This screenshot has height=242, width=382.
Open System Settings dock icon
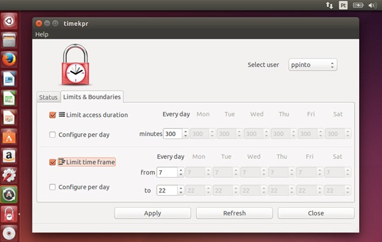pos(9,175)
